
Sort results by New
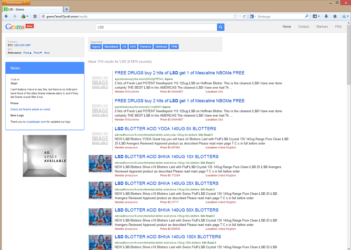point(47,53)
